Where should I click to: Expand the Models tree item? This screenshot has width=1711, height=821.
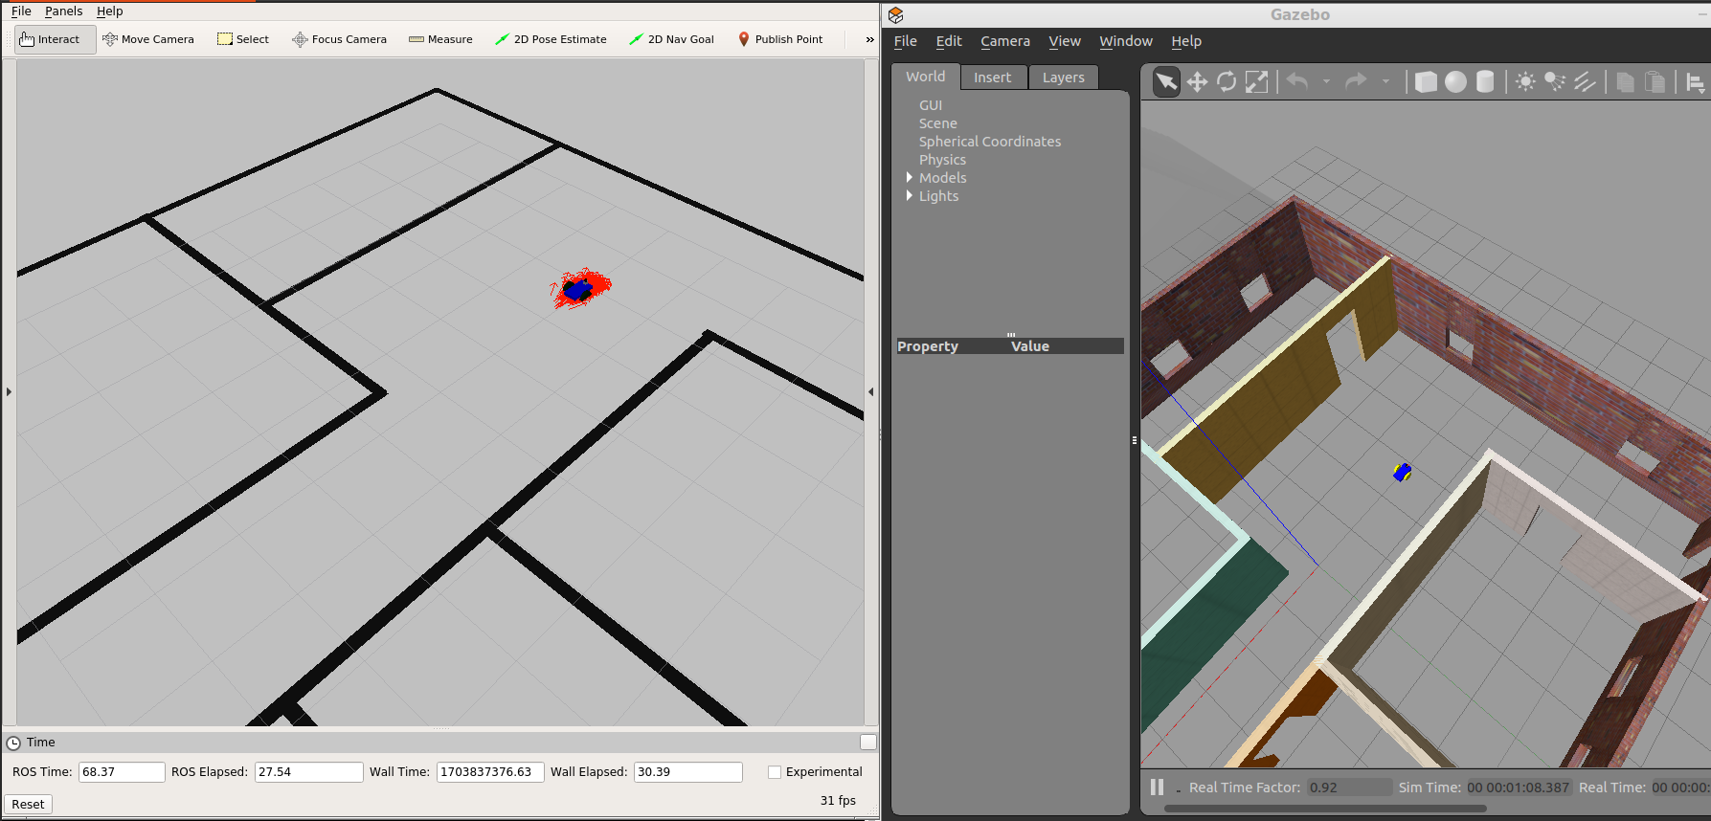(x=909, y=178)
